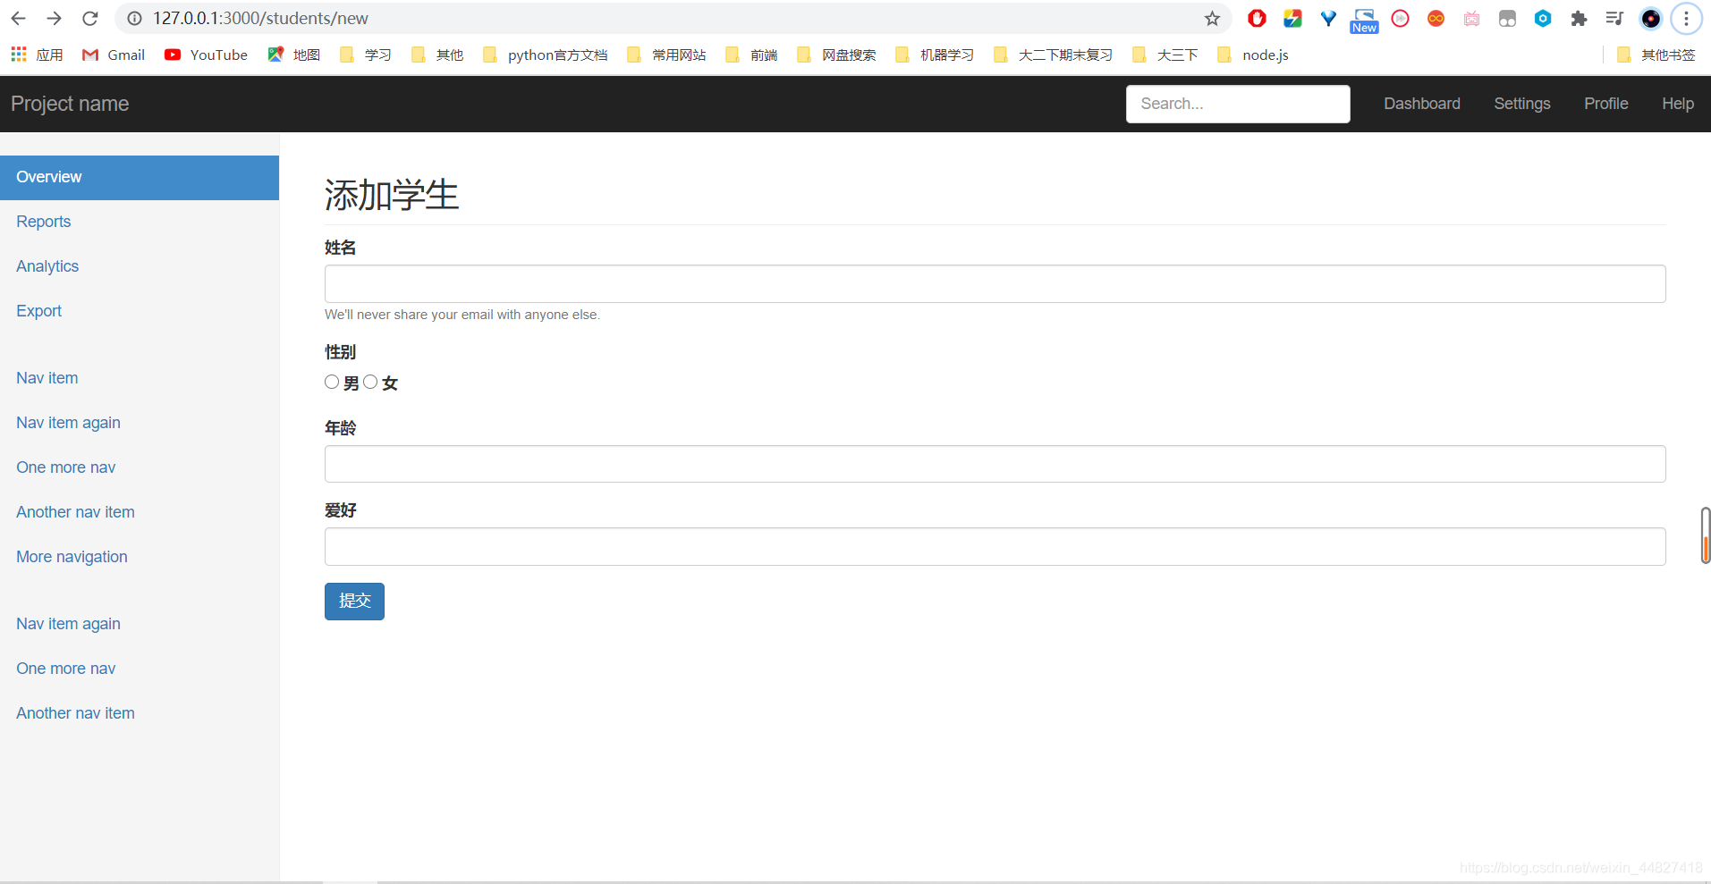Expand the 网盘搜索 bookmark folder
The image size is (1711, 884).
[x=836, y=55]
